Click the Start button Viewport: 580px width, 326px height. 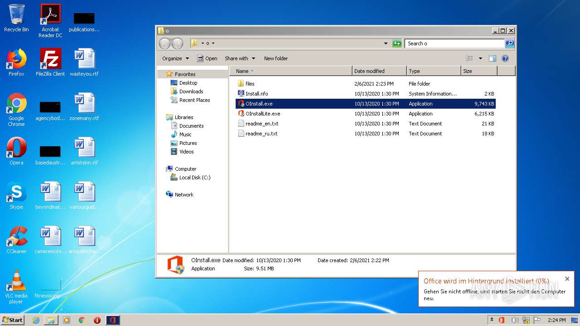(13, 320)
